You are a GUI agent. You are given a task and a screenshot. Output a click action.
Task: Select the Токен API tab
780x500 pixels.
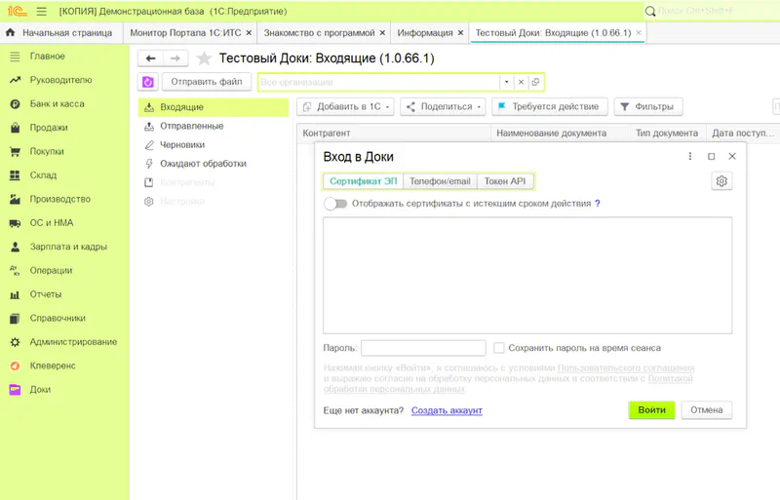click(505, 181)
